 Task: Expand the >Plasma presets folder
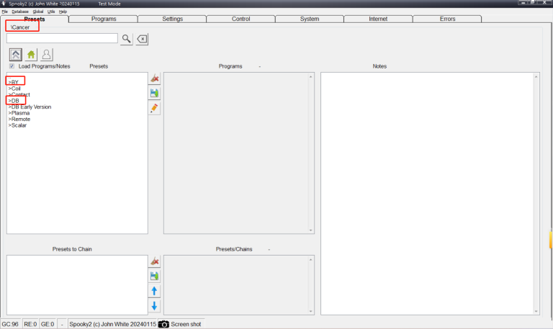point(19,113)
